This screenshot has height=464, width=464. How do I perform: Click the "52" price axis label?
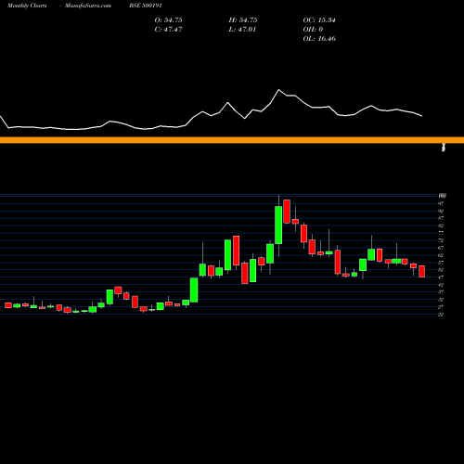click(441, 270)
